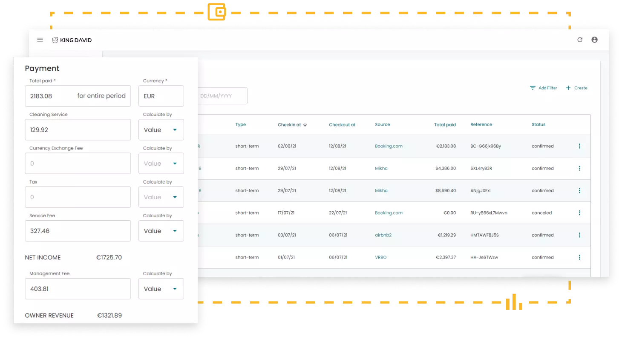This screenshot has height=339, width=622.
Task: Open three-dot menu for canceled booking
Action: point(579,213)
